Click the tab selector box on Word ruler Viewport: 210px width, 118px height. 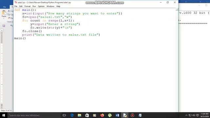tap(2, 30)
